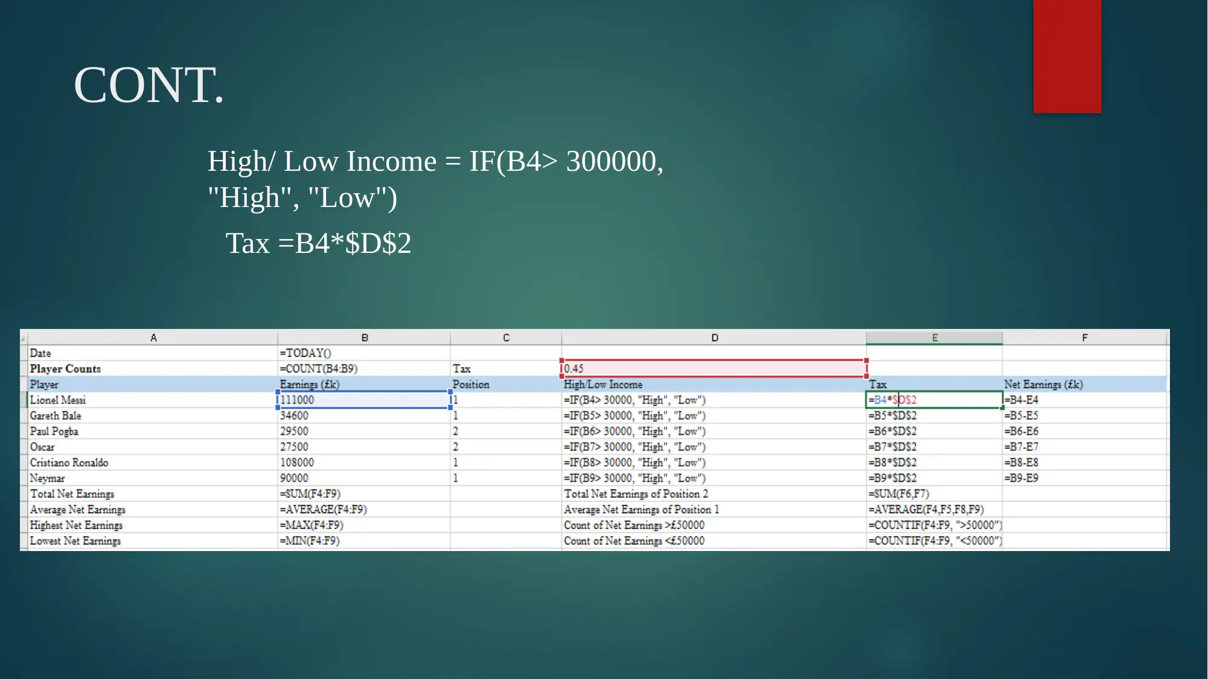Screen dimensions: 1208x679
Task: Click the Earnings (£k) header cell
Action: (364, 384)
